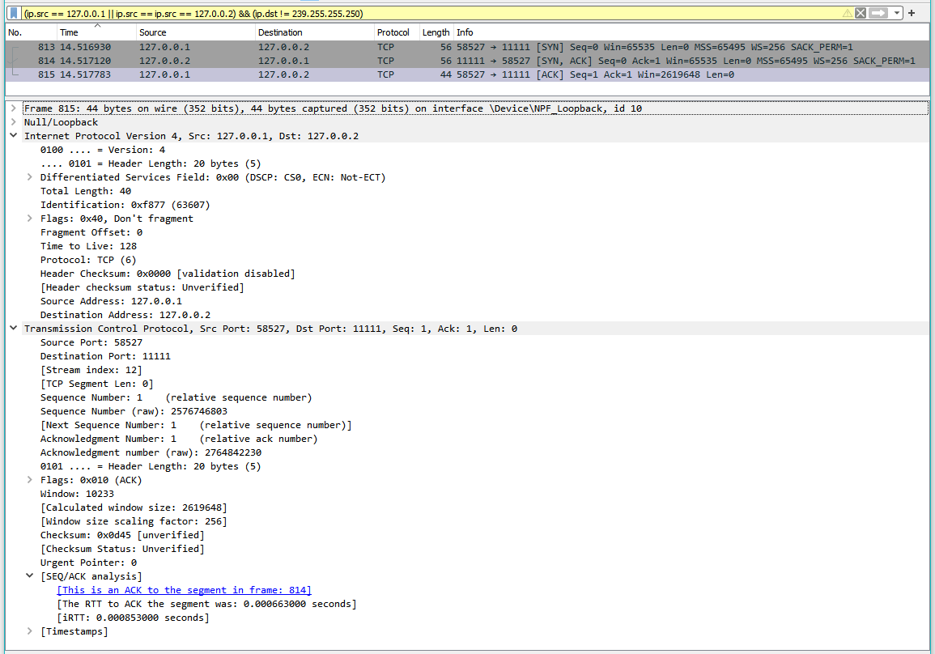Open the filter bookmark menu
935x654 pixels.
(11, 12)
